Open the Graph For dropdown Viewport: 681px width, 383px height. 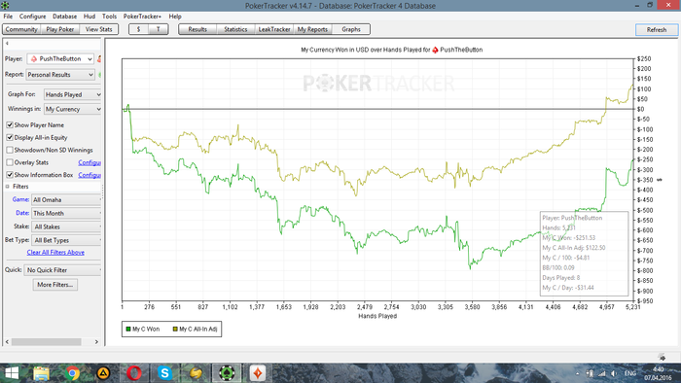click(73, 94)
